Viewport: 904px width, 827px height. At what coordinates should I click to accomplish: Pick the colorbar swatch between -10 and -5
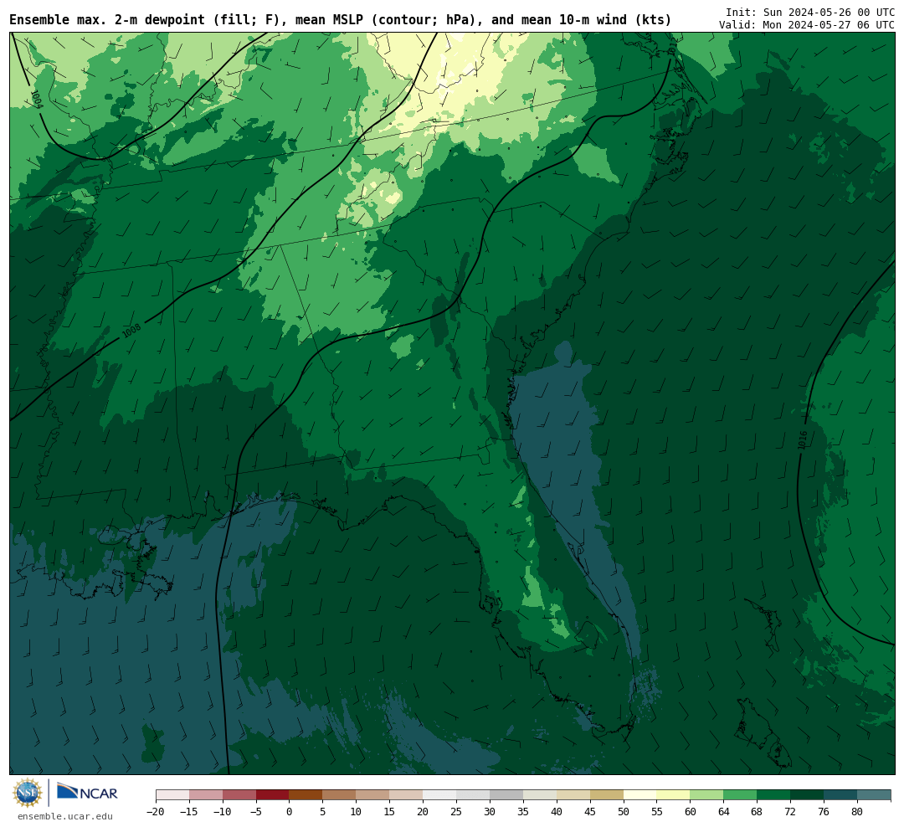coord(239,795)
